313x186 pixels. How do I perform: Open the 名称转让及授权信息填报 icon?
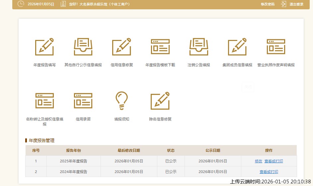coord(44,101)
